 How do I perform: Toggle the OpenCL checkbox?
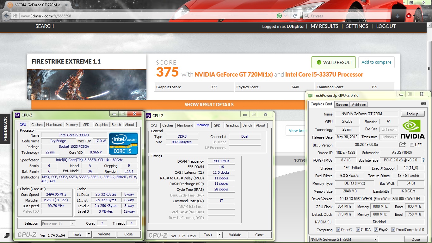(338, 230)
